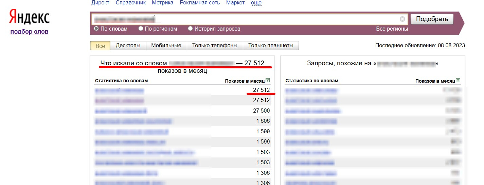Clear the search field with the X icon

point(402,19)
